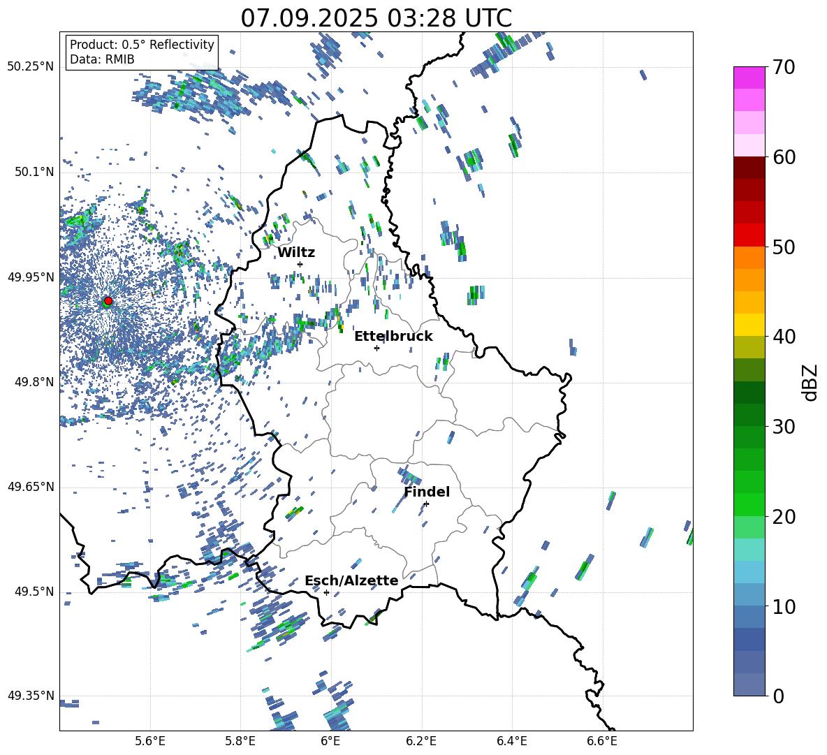Screen dimensions: 827x755
Task: Click the 60 tick on colorbar
Action: (784, 157)
